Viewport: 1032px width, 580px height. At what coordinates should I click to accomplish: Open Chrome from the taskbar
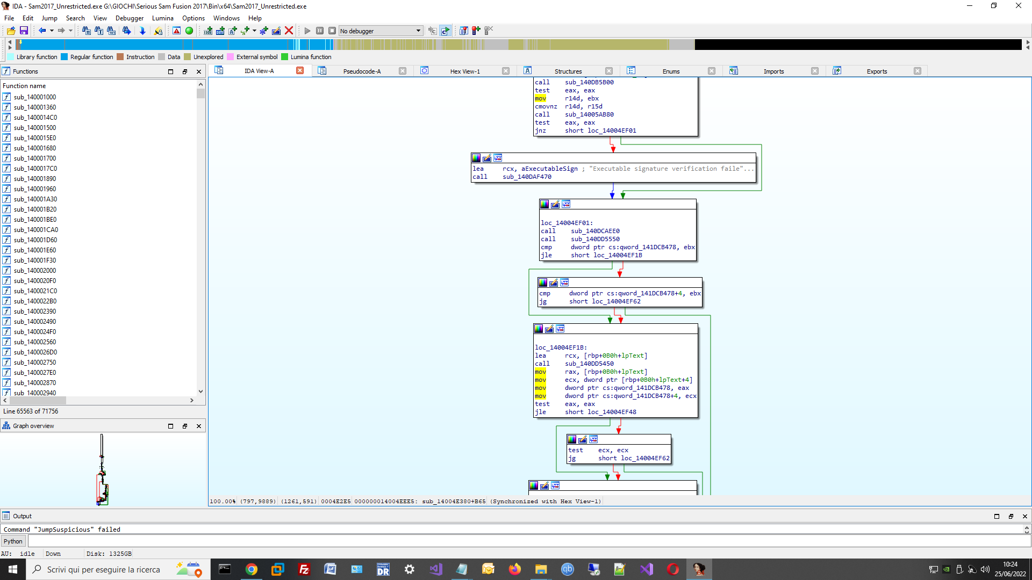click(251, 569)
